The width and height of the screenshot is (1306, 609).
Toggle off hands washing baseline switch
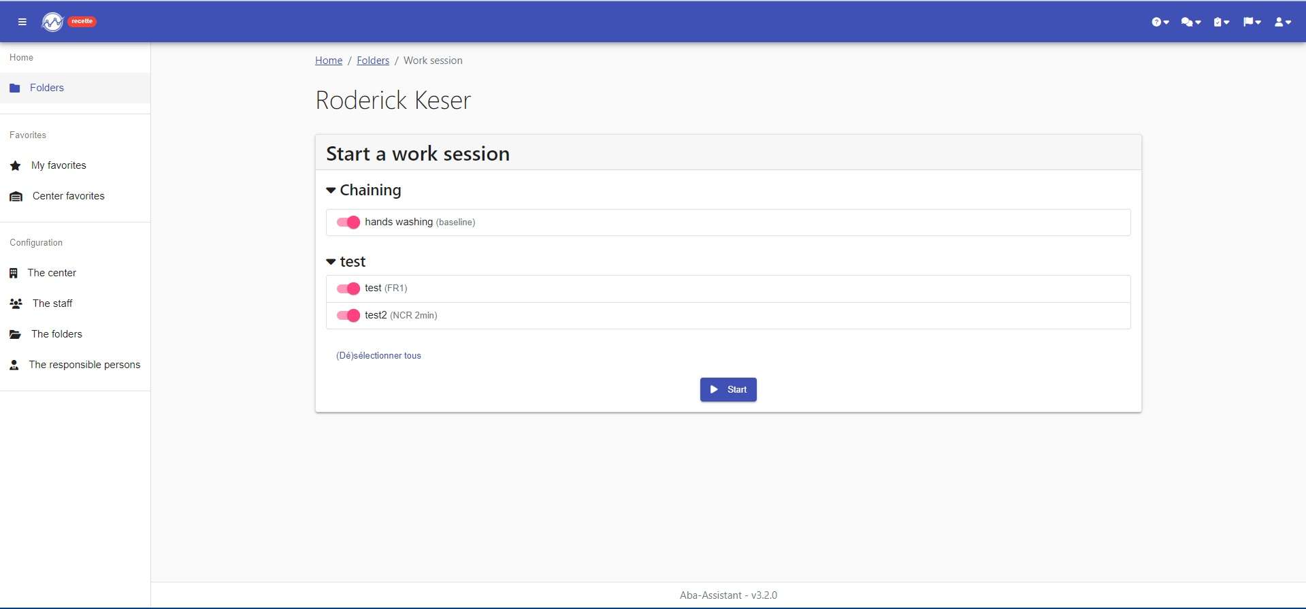click(348, 223)
